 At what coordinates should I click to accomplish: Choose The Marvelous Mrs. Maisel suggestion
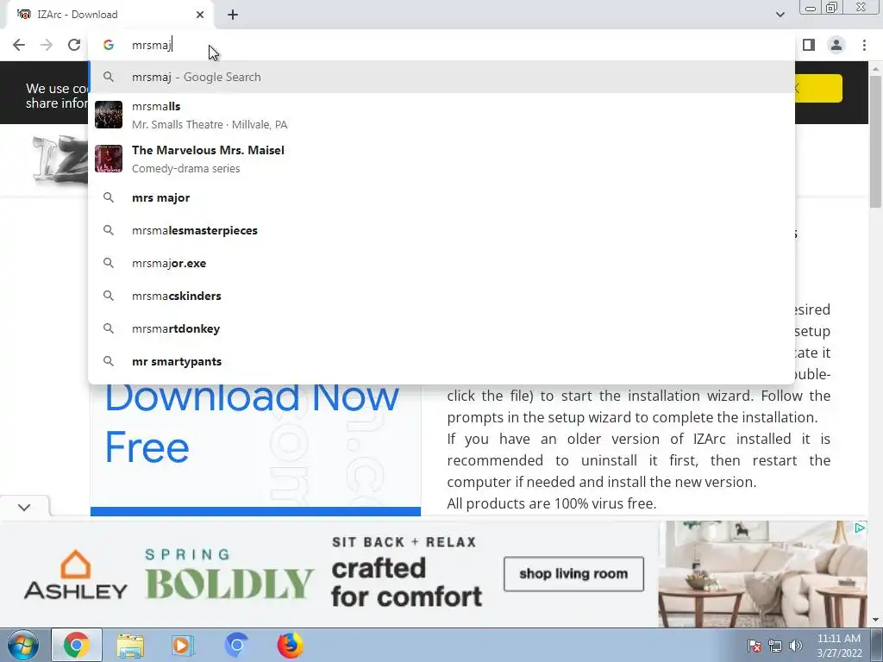441,159
